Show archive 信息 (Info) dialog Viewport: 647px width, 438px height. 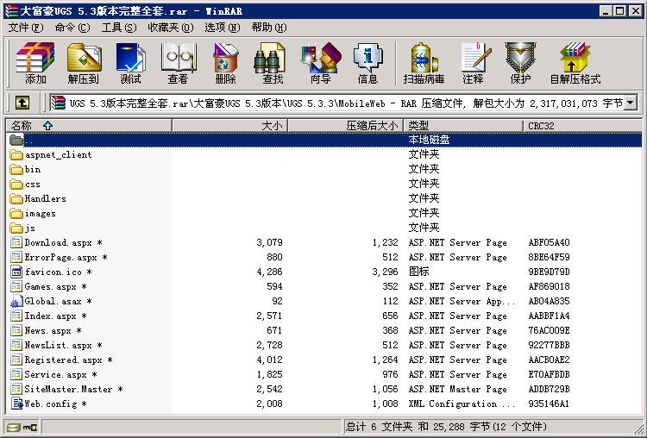[367, 63]
